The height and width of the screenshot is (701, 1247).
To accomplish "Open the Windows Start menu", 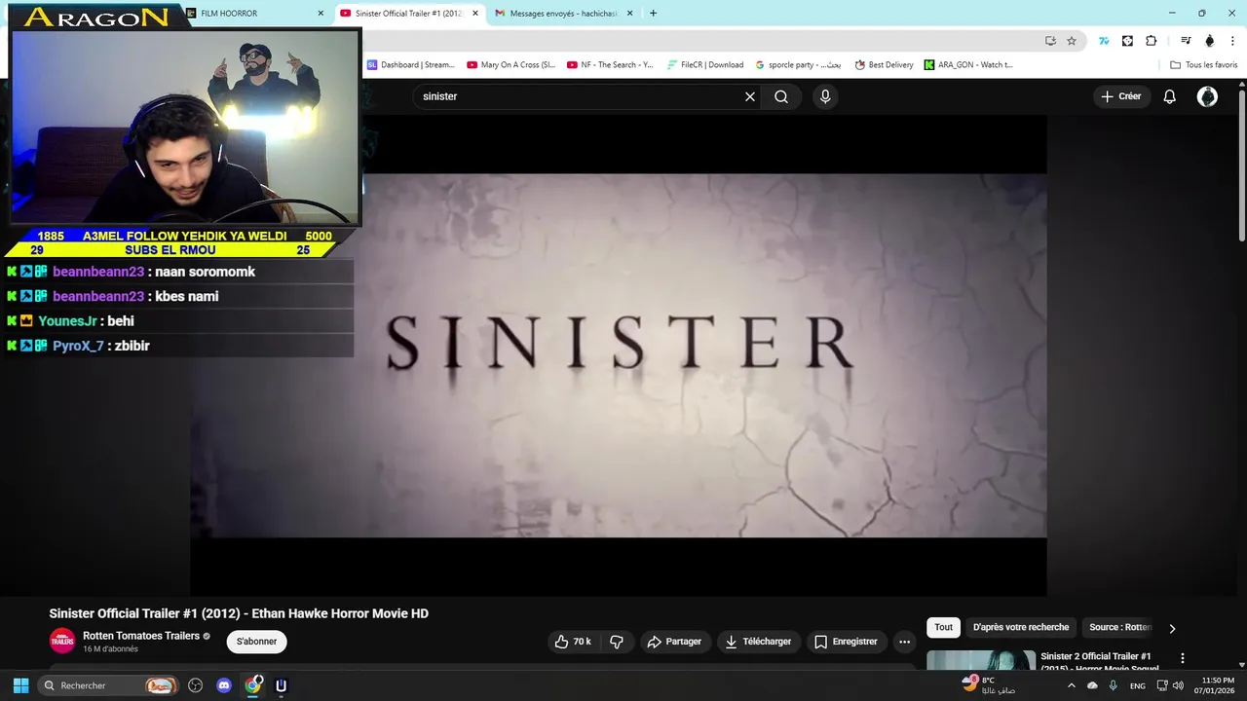I will (20, 685).
